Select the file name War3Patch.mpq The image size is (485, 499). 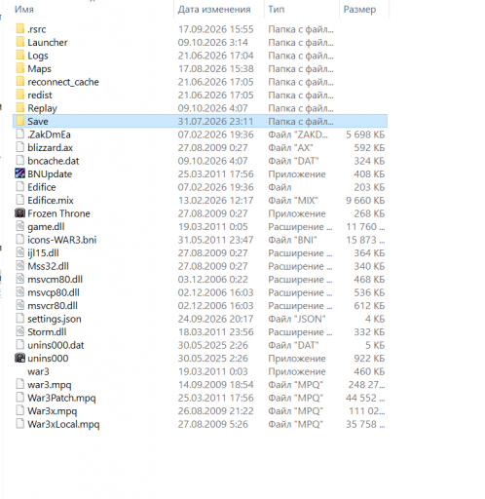[x=61, y=398]
